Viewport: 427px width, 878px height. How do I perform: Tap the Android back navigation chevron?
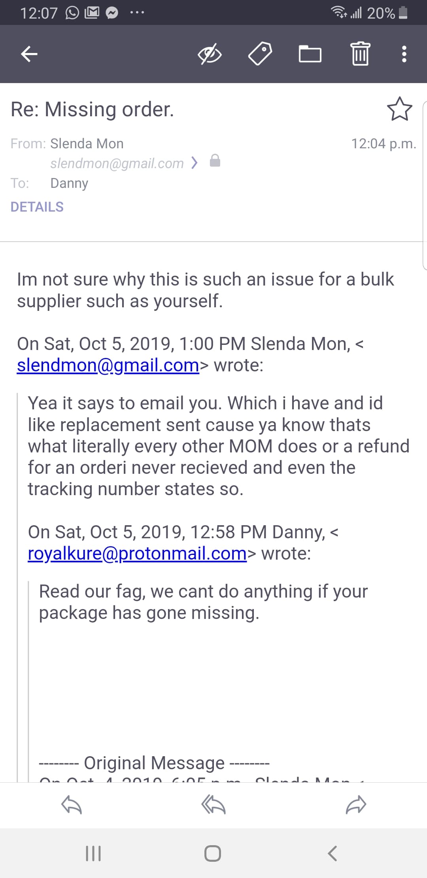(x=333, y=853)
